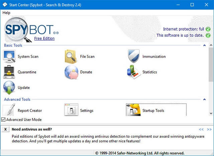Click the File Scan label

pyautogui.click(x=87, y=56)
